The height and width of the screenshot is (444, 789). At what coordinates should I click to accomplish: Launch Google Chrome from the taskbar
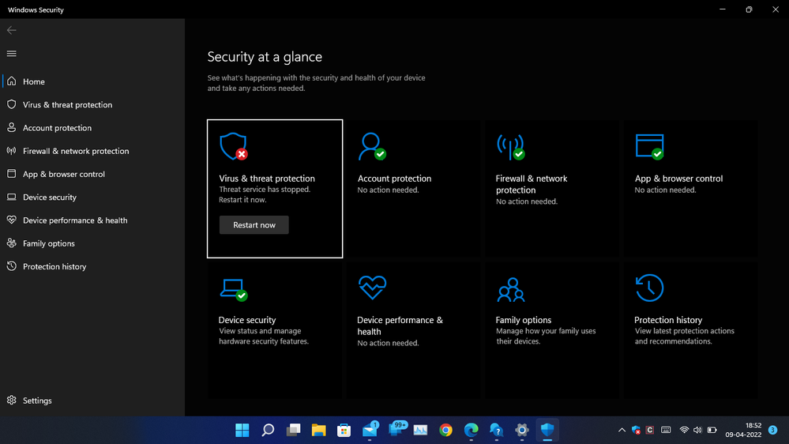(445, 430)
